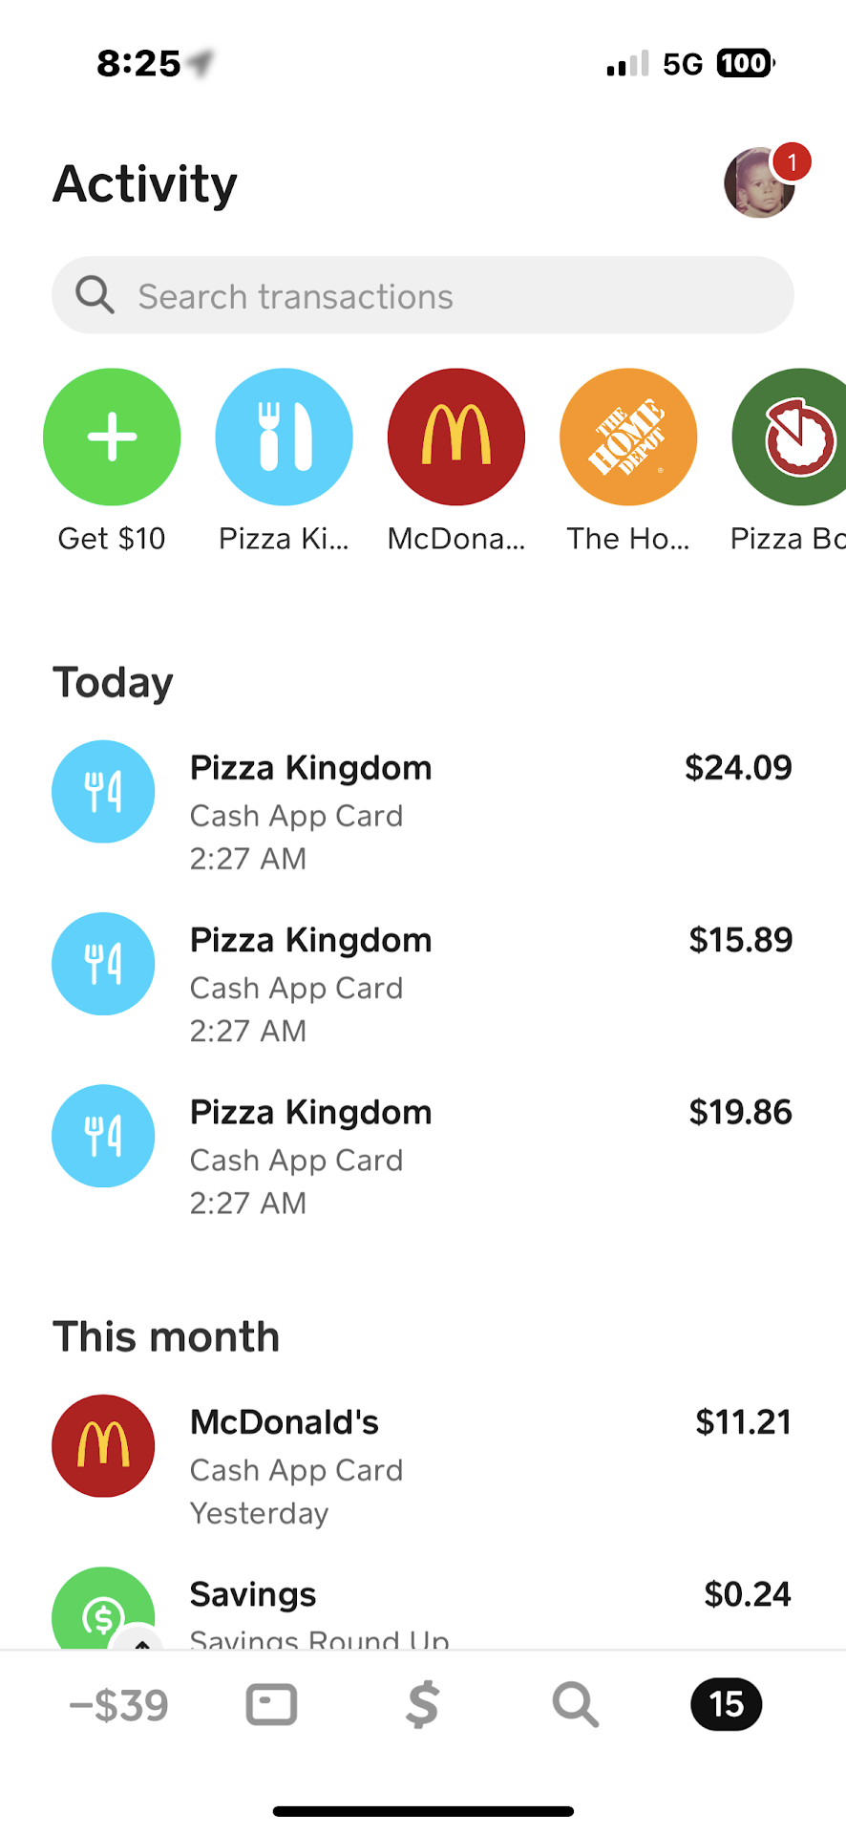This screenshot has width=846, height=1834.
Task: Open the Cash Card tab icon
Action: 271,1705
